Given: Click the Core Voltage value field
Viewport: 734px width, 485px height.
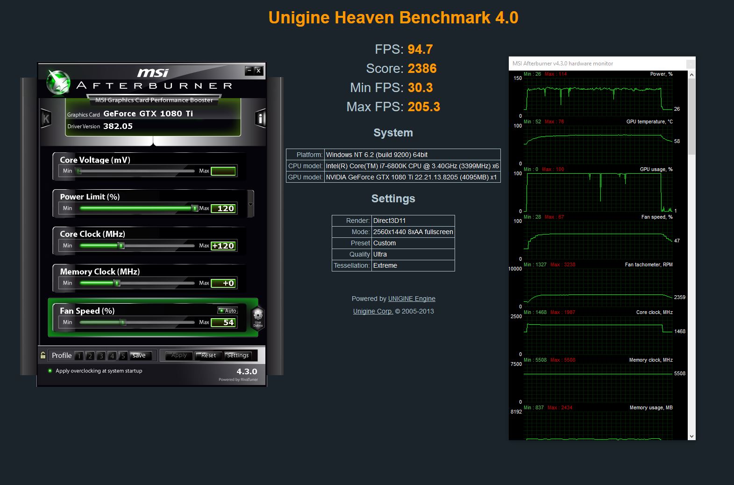Looking at the screenshot, I should tap(223, 171).
